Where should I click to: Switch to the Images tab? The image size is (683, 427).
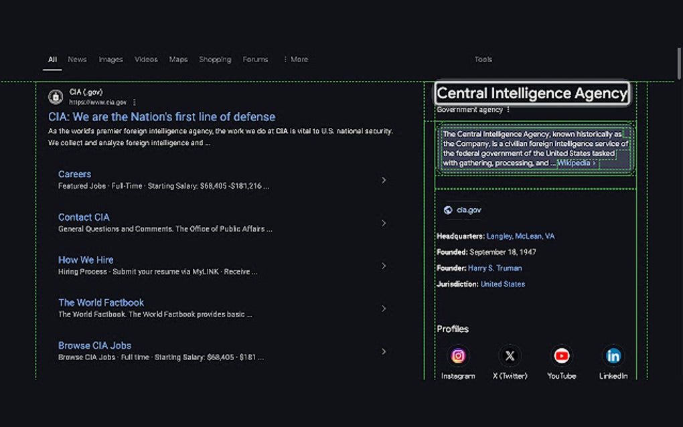point(110,59)
